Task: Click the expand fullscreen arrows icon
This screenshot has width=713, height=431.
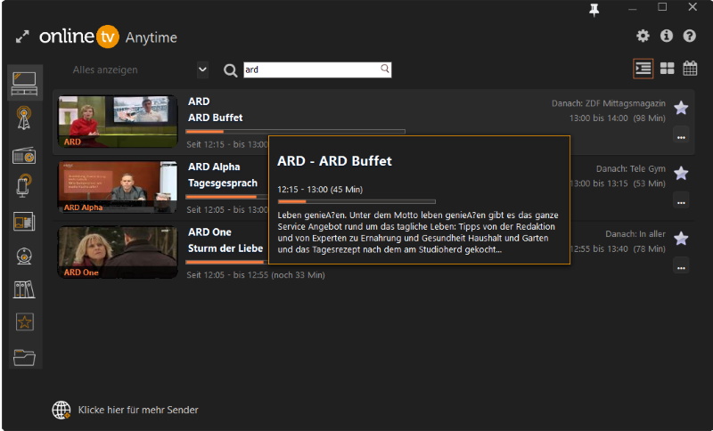Action: coord(22,37)
